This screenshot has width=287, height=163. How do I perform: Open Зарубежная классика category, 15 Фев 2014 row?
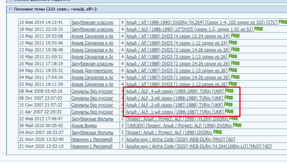click(x=92, y=22)
